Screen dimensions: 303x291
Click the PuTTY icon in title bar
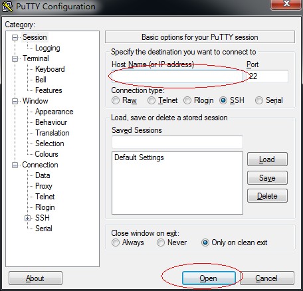point(7,7)
